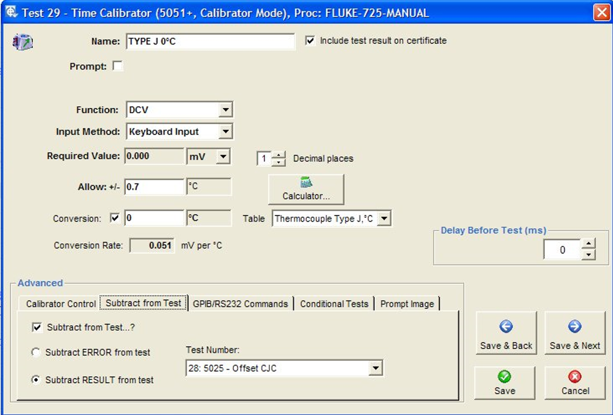Open the Test Number dropdown list
This screenshot has width=613, height=415.
[x=375, y=368]
